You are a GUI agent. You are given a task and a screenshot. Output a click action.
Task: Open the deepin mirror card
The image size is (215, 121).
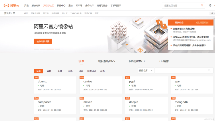click(x=146, y=106)
